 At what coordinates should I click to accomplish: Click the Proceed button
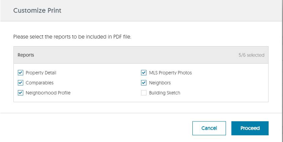(250, 128)
